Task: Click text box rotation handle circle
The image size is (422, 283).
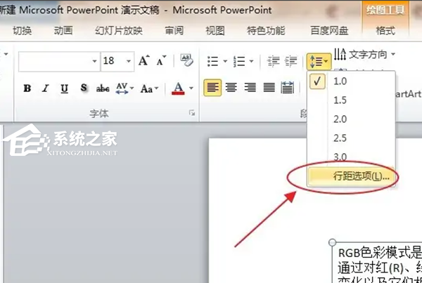Action: click(x=333, y=242)
